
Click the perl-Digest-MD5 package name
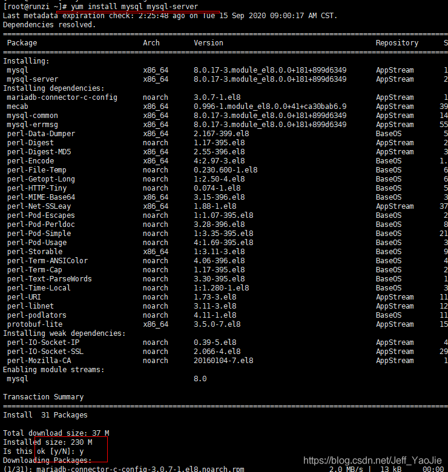39,152
